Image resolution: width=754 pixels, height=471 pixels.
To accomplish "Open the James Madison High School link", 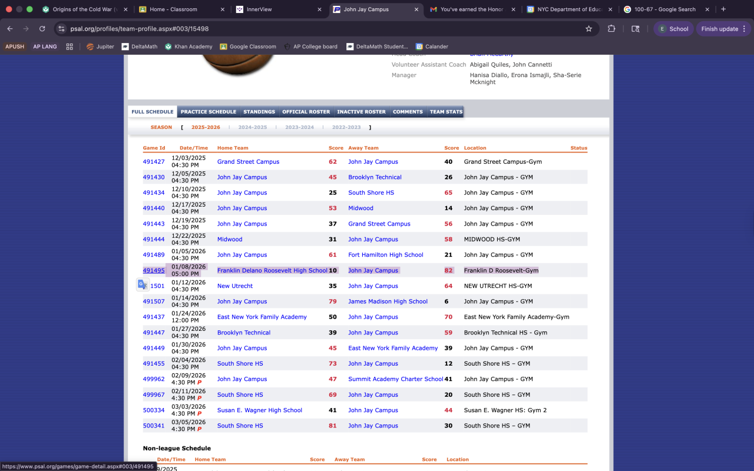I will tap(388, 301).
